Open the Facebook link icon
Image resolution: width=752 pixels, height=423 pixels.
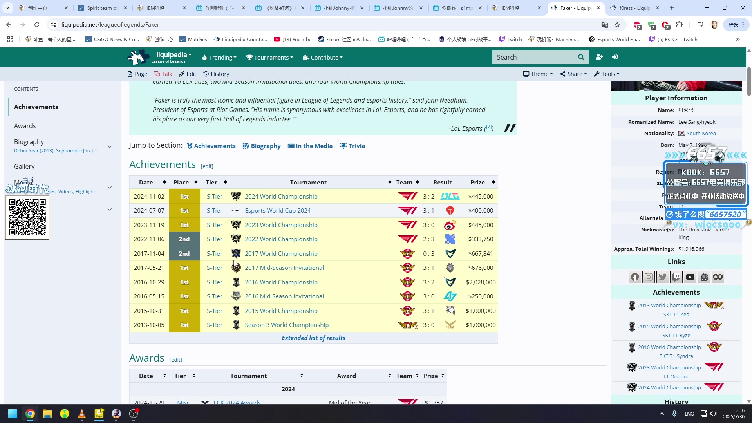[635, 277]
